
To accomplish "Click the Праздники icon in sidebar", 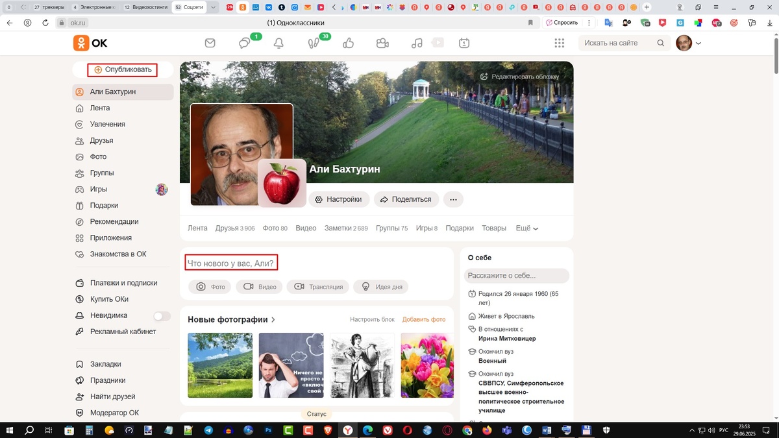I will [80, 381].
